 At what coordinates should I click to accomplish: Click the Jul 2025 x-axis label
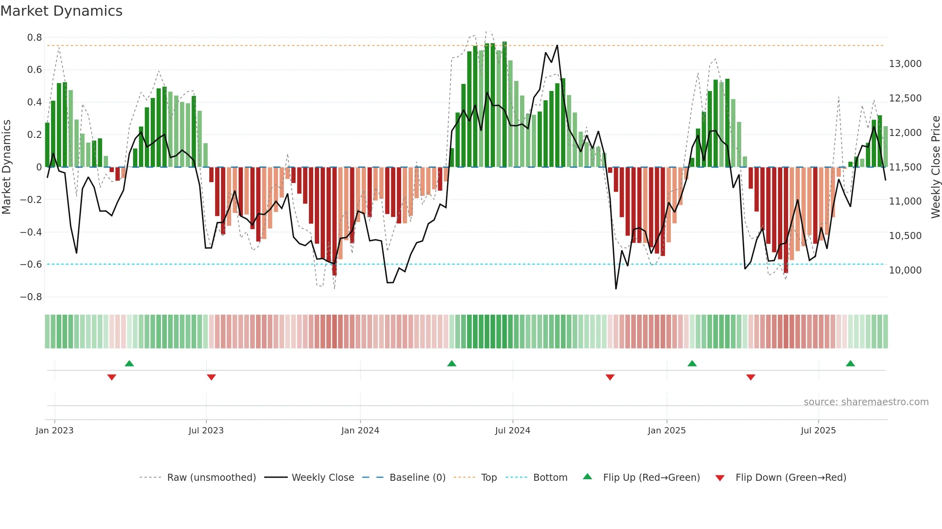[x=818, y=430]
